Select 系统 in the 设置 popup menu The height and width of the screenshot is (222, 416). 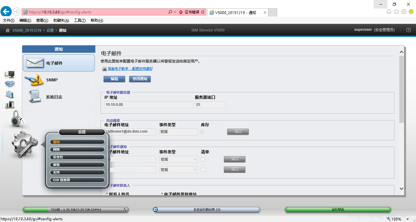coord(77,165)
